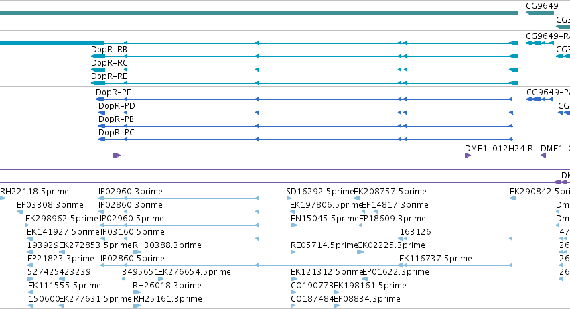Click the EK198161.5prime label
Viewport: 570px width, 309px height.
coord(370,286)
